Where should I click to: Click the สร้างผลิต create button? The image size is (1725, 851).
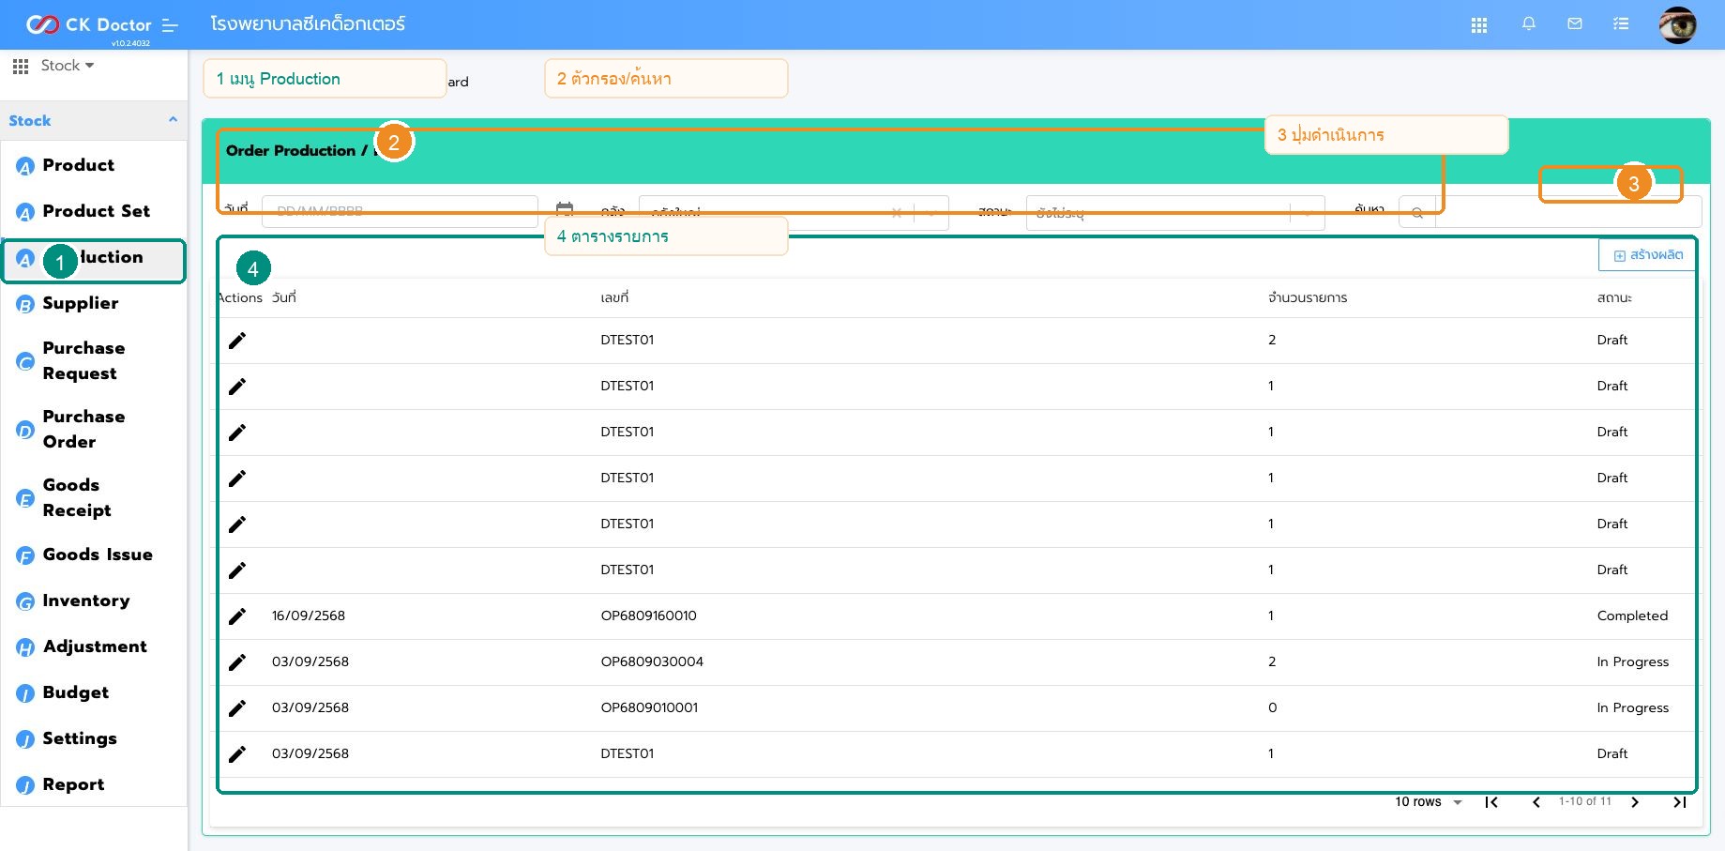pyautogui.click(x=1647, y=255)
